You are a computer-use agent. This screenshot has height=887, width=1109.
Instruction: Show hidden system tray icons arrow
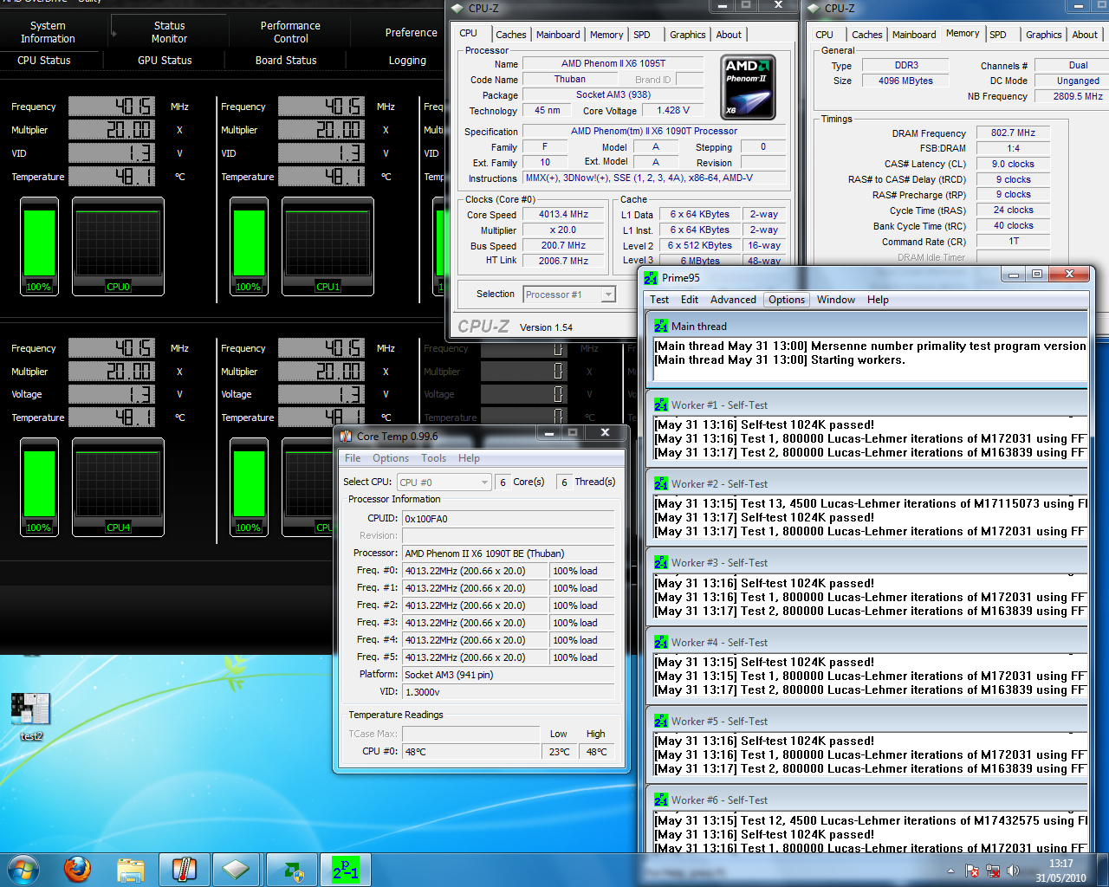coord(950,871)
